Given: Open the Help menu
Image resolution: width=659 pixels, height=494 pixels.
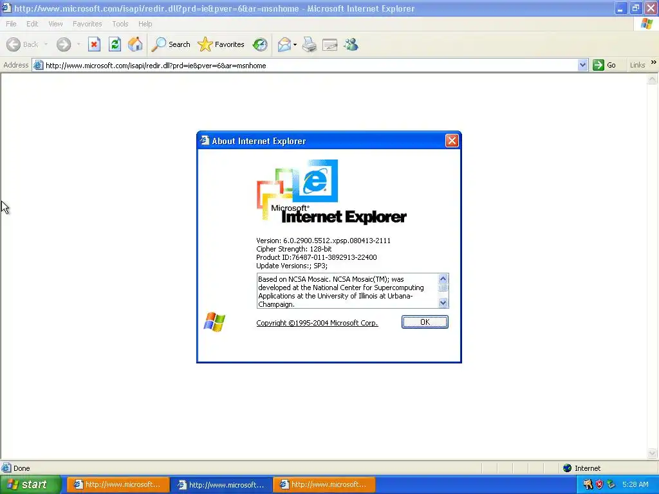Looking at the screenshot, I should pyautogui.click(x=145, y=24).
